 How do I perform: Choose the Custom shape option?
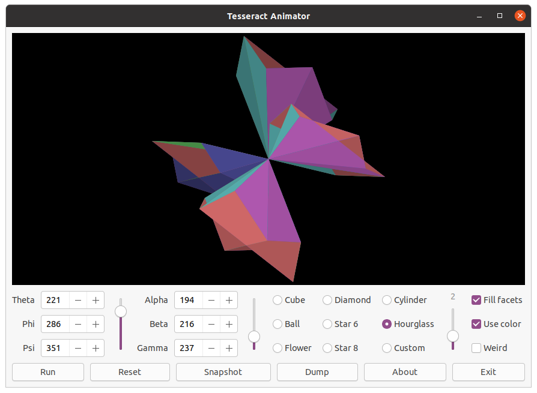[x=404, y=348]
